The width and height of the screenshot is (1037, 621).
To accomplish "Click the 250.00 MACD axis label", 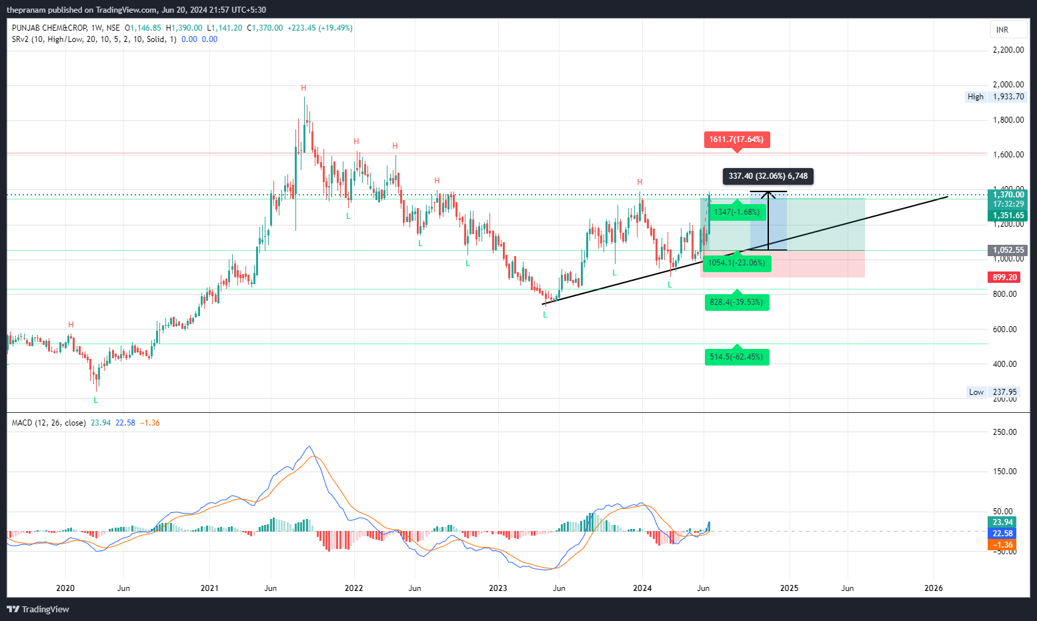I will point(1005,432).
